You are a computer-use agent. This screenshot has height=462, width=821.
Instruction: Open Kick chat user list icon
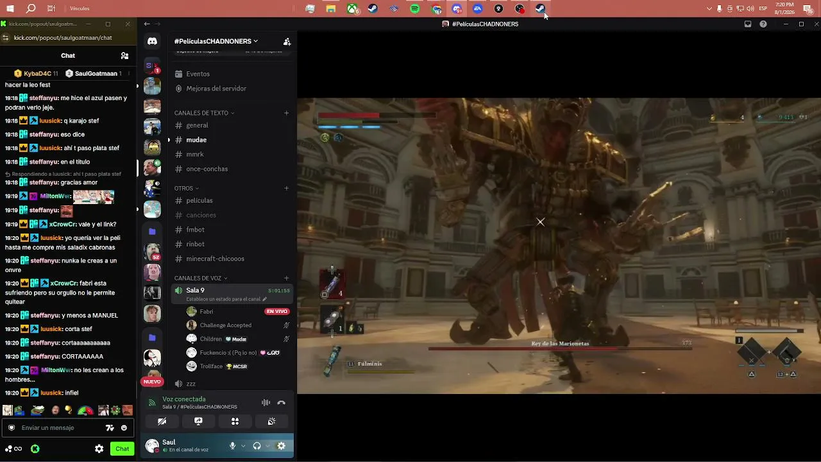(x=124, y=56)
